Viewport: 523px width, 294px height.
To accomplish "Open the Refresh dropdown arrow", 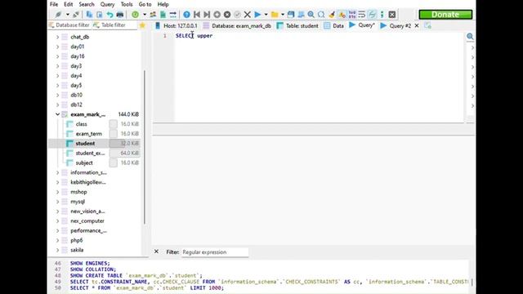I will (x=145, y=15).
